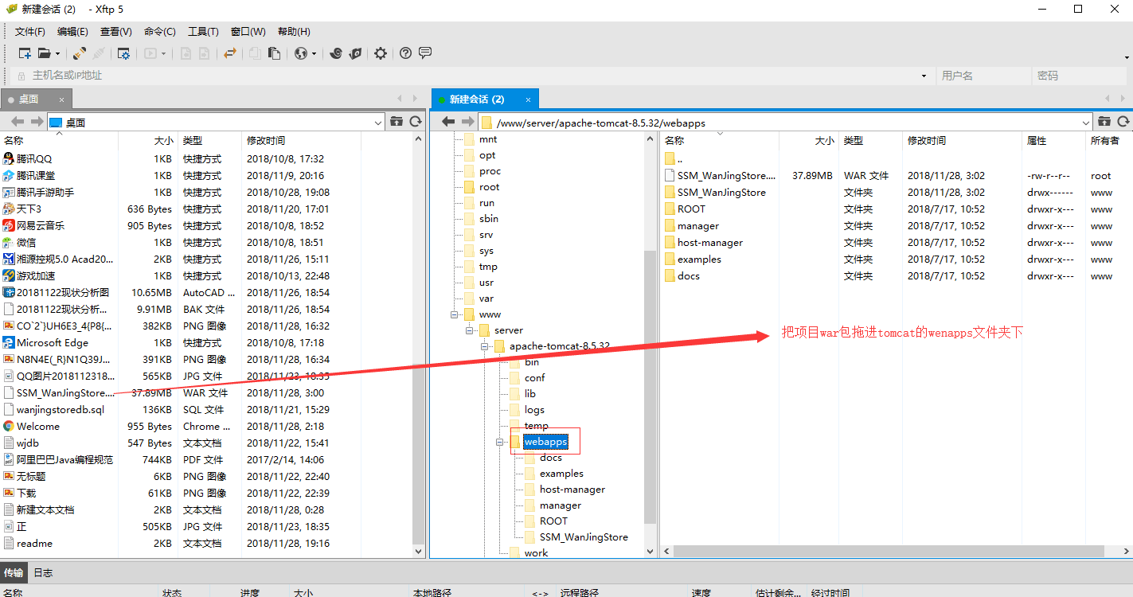Open the 工具(T) menu
The image size is (1133, 597).
tap(203, 32)
